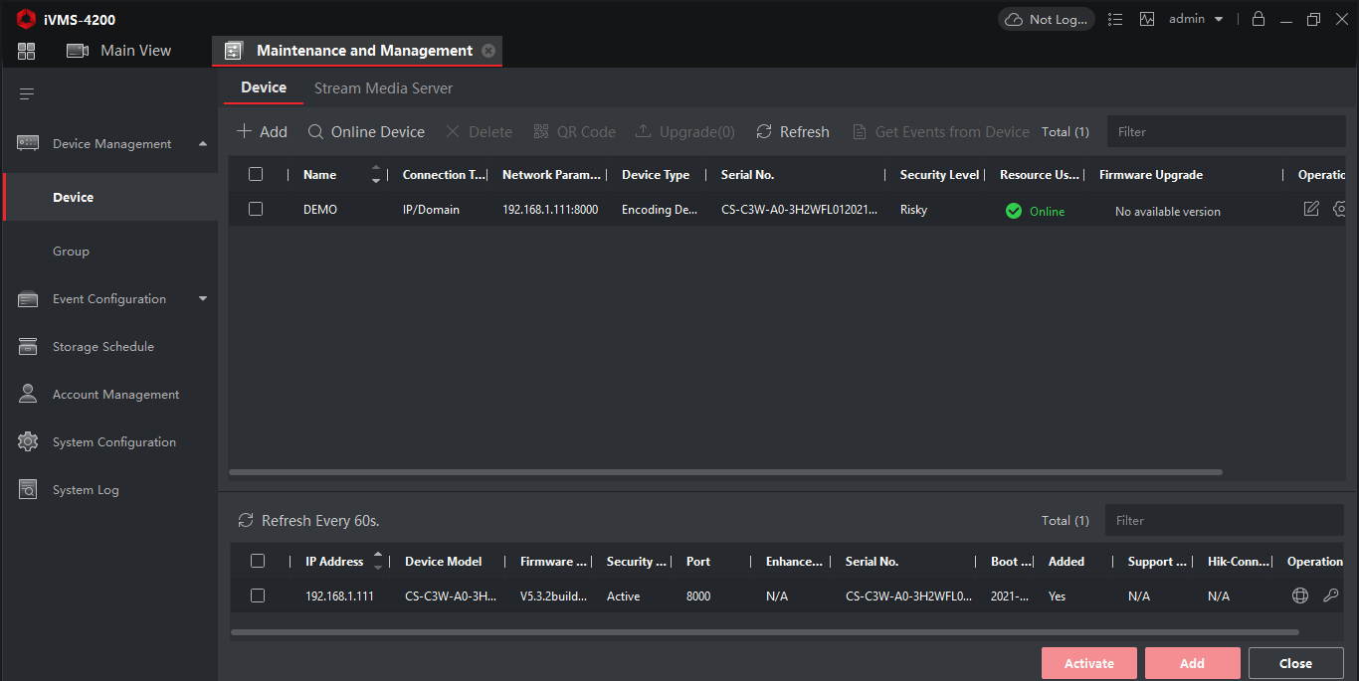Image resolution: width=1359 pixels, height=681 pixels.
Task: Switch to Stream Media Server tab
Action: 383,88
